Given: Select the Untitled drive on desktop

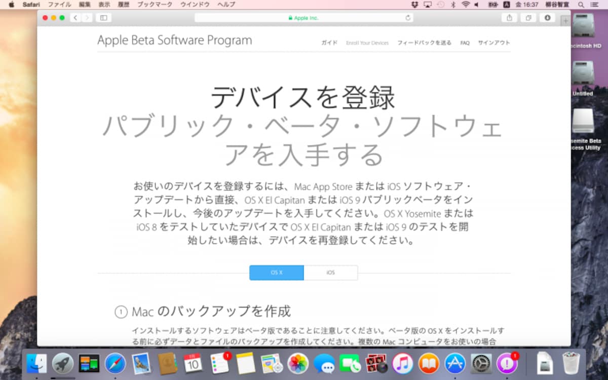Looking at the screenshot, I should pyautogui.click(x=583, y=79).
